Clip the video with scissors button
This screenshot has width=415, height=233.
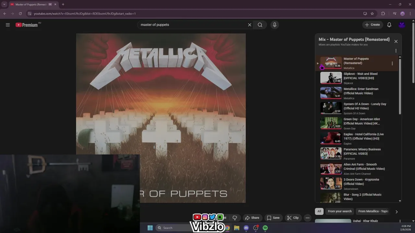[293, 218]
